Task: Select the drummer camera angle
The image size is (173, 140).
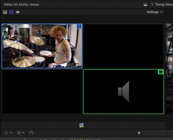Action: (42, 46)
